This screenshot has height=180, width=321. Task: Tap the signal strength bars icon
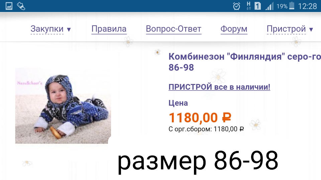(x=270, y=6)
